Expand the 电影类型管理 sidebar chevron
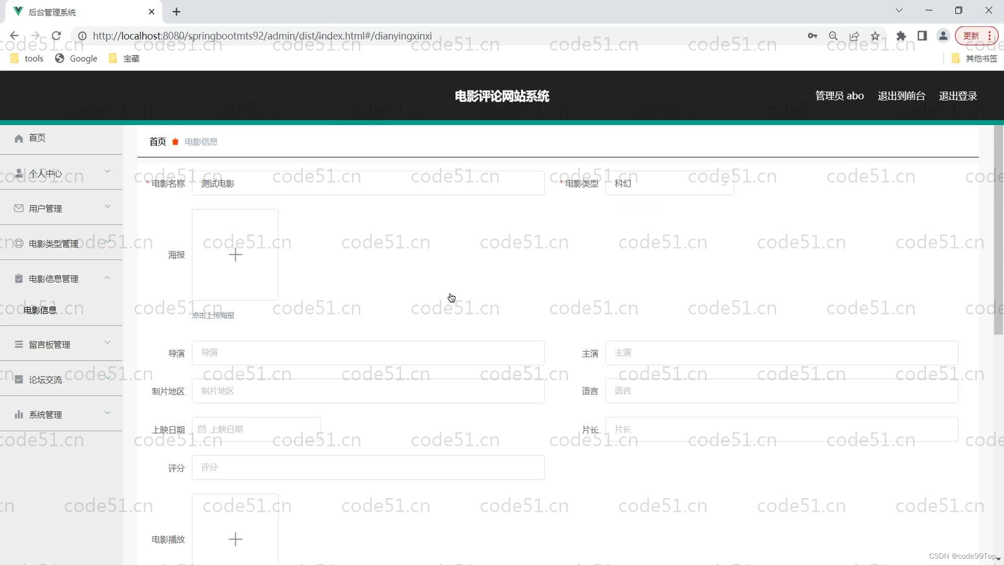The height and width of the screenshot is (565, 1004). pos(107,241)
